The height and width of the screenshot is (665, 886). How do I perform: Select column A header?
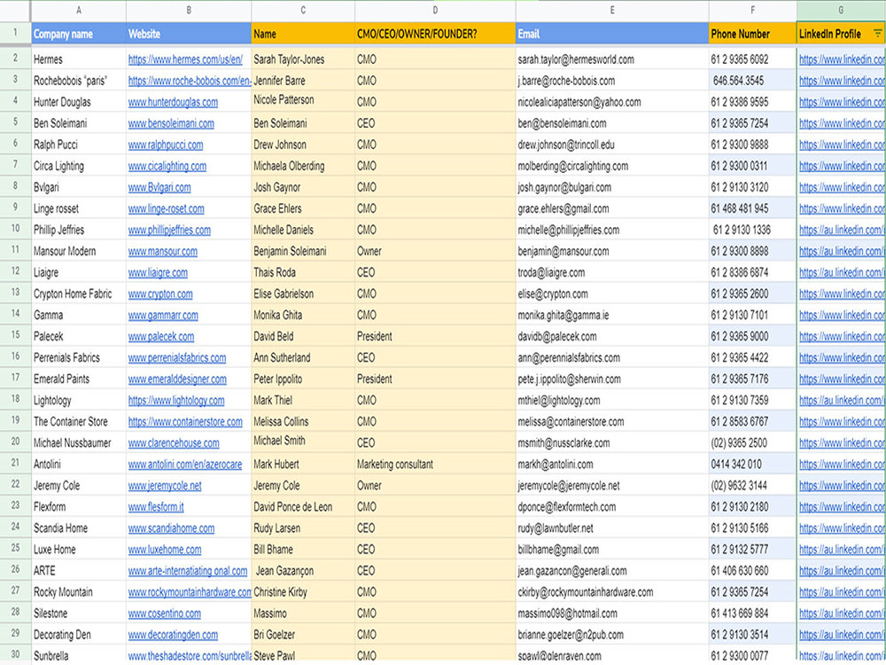79,10
